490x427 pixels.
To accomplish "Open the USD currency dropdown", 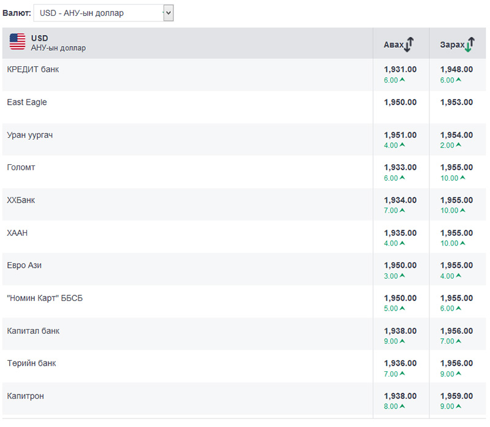I will click(x=104, y=13).
